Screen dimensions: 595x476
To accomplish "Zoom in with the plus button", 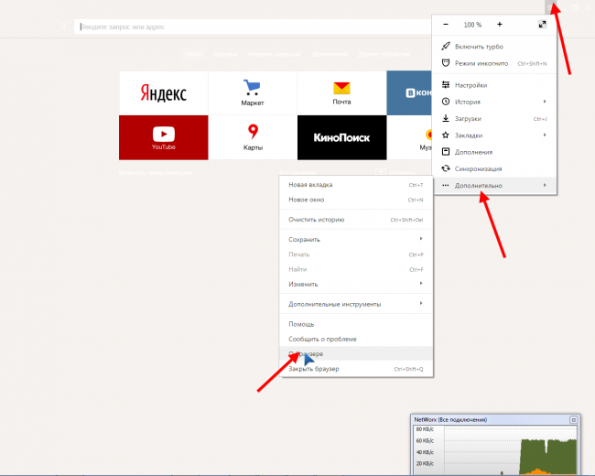I will point(499,24).
